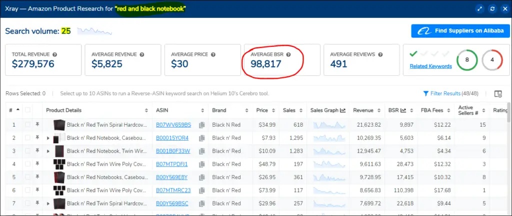Image resolution: width=512 pixels, height=216 pixels.
Task: Open the table column settings icon
Action: 498,94
